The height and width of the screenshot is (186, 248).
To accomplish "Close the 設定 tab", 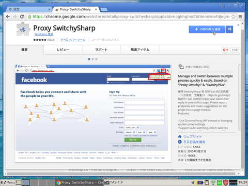I will click(x=49, y=9).
